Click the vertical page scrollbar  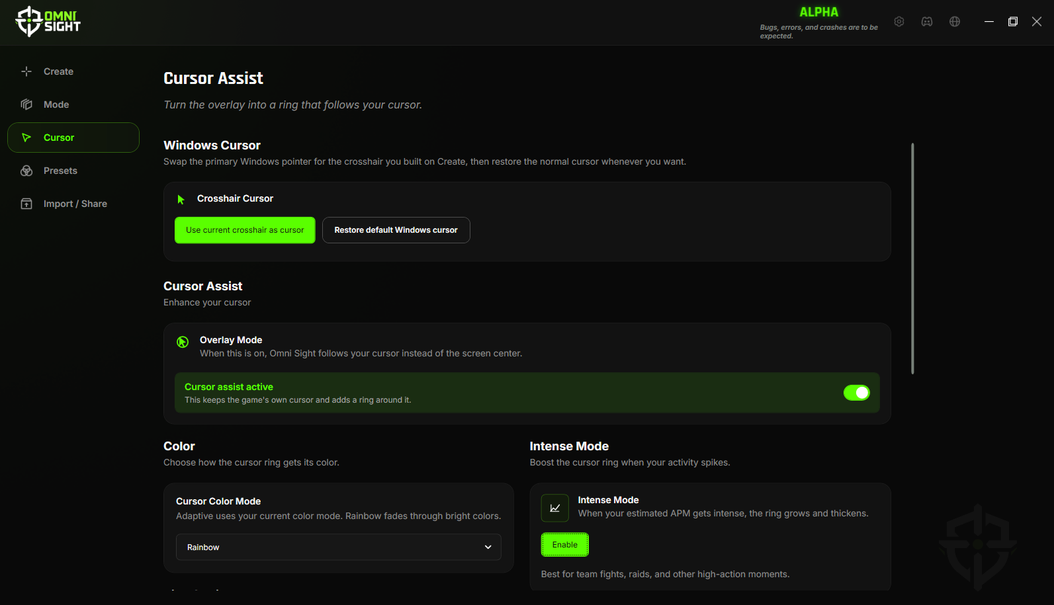pyautogui.click(x=912, y=259)
